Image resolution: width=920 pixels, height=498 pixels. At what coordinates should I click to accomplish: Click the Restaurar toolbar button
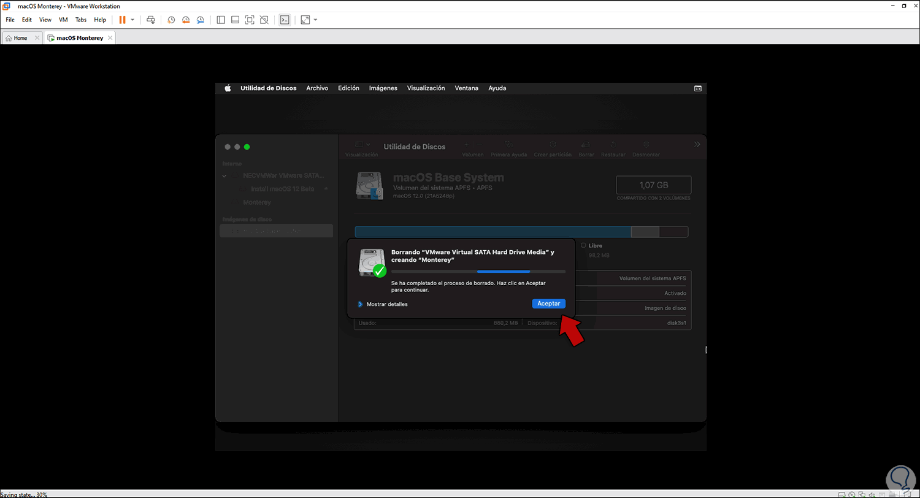613,149
